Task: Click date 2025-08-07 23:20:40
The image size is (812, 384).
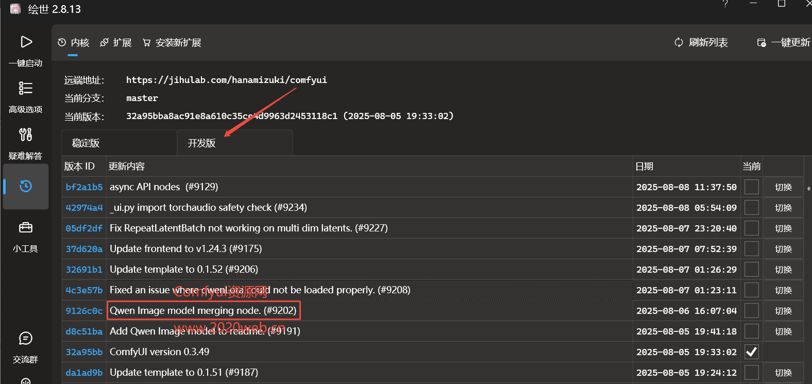Action: pyautogui.click(x=686, y=228)
